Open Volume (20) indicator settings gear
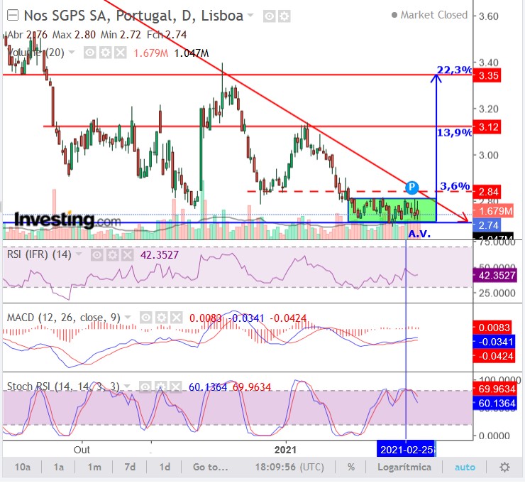Screen dimensions: 525x486 [106, 53]
